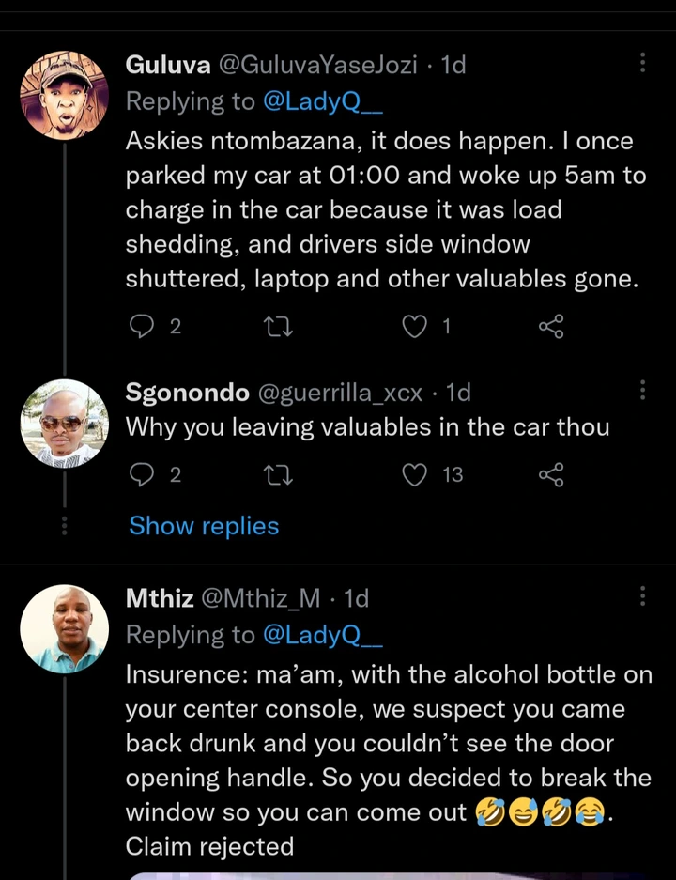This screenshot has height=880, width=676.
Task: Share Guluva's tweet
Action: click(551, 326)
